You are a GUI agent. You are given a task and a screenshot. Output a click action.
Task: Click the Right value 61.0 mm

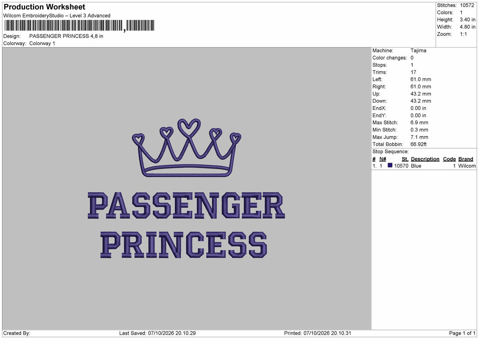pos(421,86)
